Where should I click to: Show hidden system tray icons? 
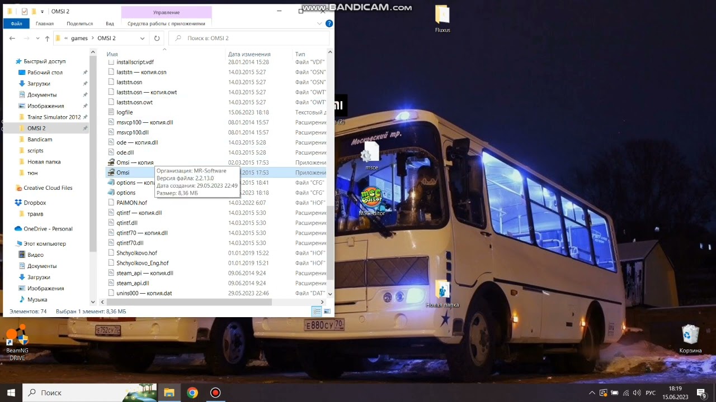[x=592, y=393]
